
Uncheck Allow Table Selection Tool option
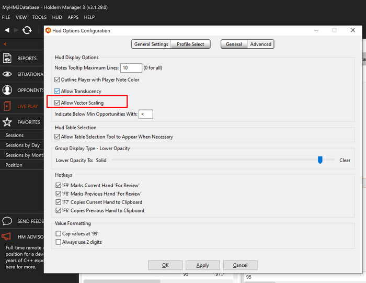point(57,137)
